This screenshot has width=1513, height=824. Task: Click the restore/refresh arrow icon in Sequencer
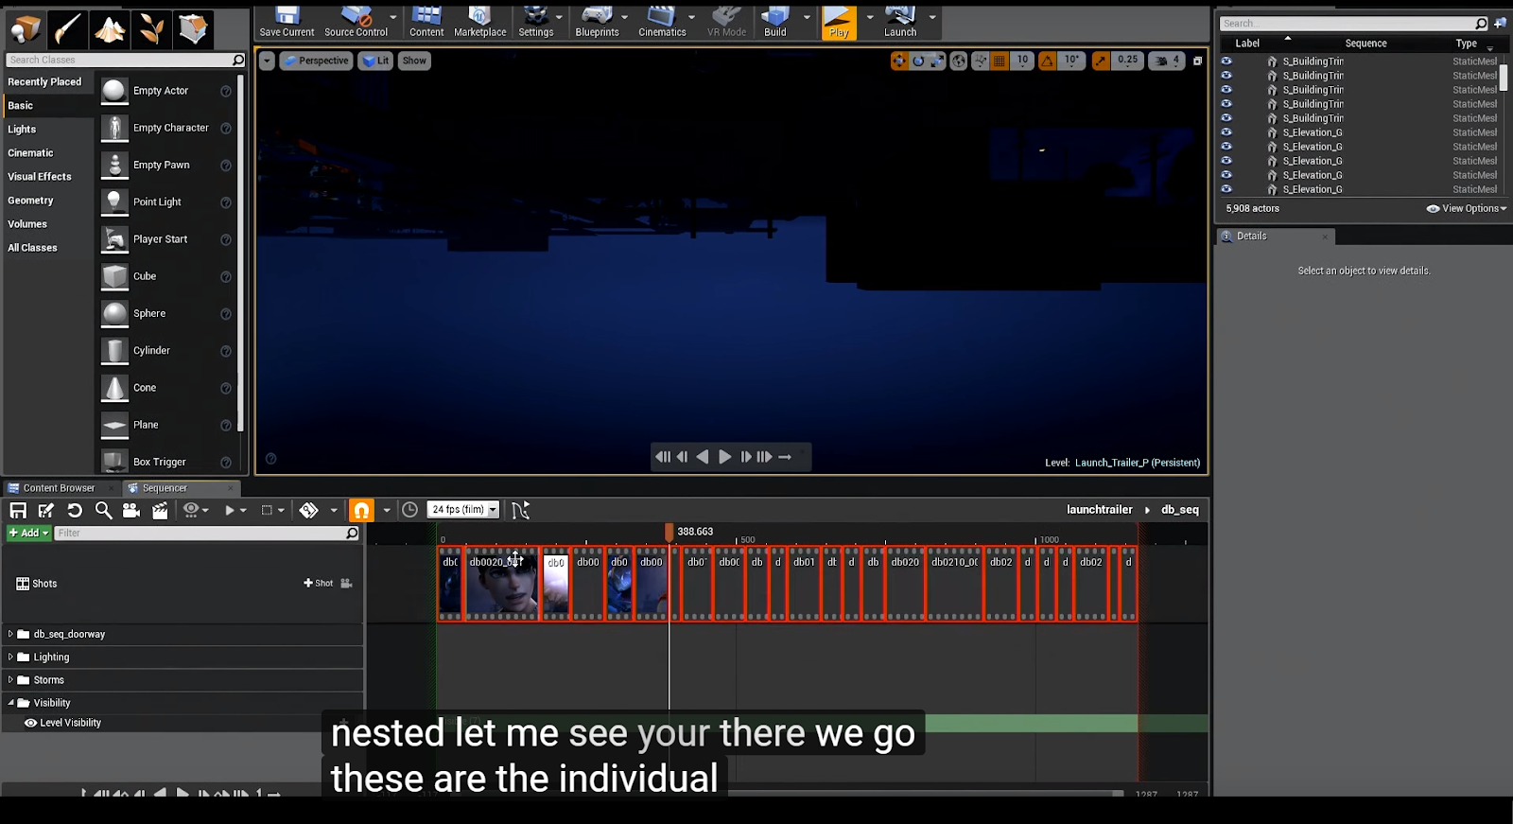pos(75,510)
